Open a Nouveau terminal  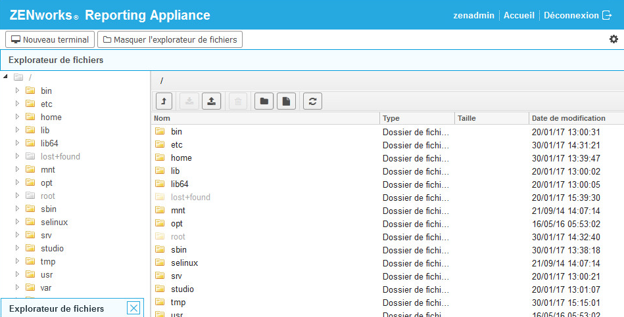point(50,39)
